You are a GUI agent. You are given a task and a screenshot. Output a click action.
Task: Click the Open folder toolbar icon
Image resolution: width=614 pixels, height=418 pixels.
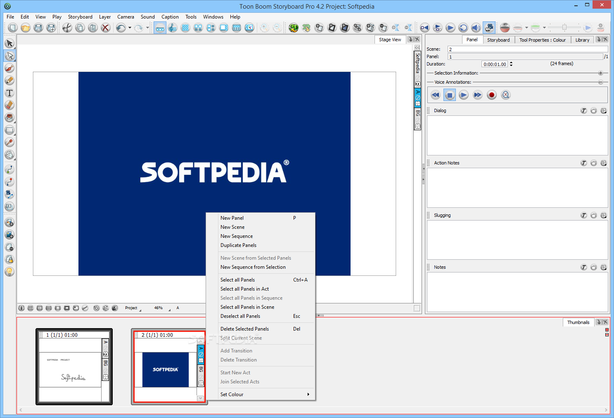point(26,28)
